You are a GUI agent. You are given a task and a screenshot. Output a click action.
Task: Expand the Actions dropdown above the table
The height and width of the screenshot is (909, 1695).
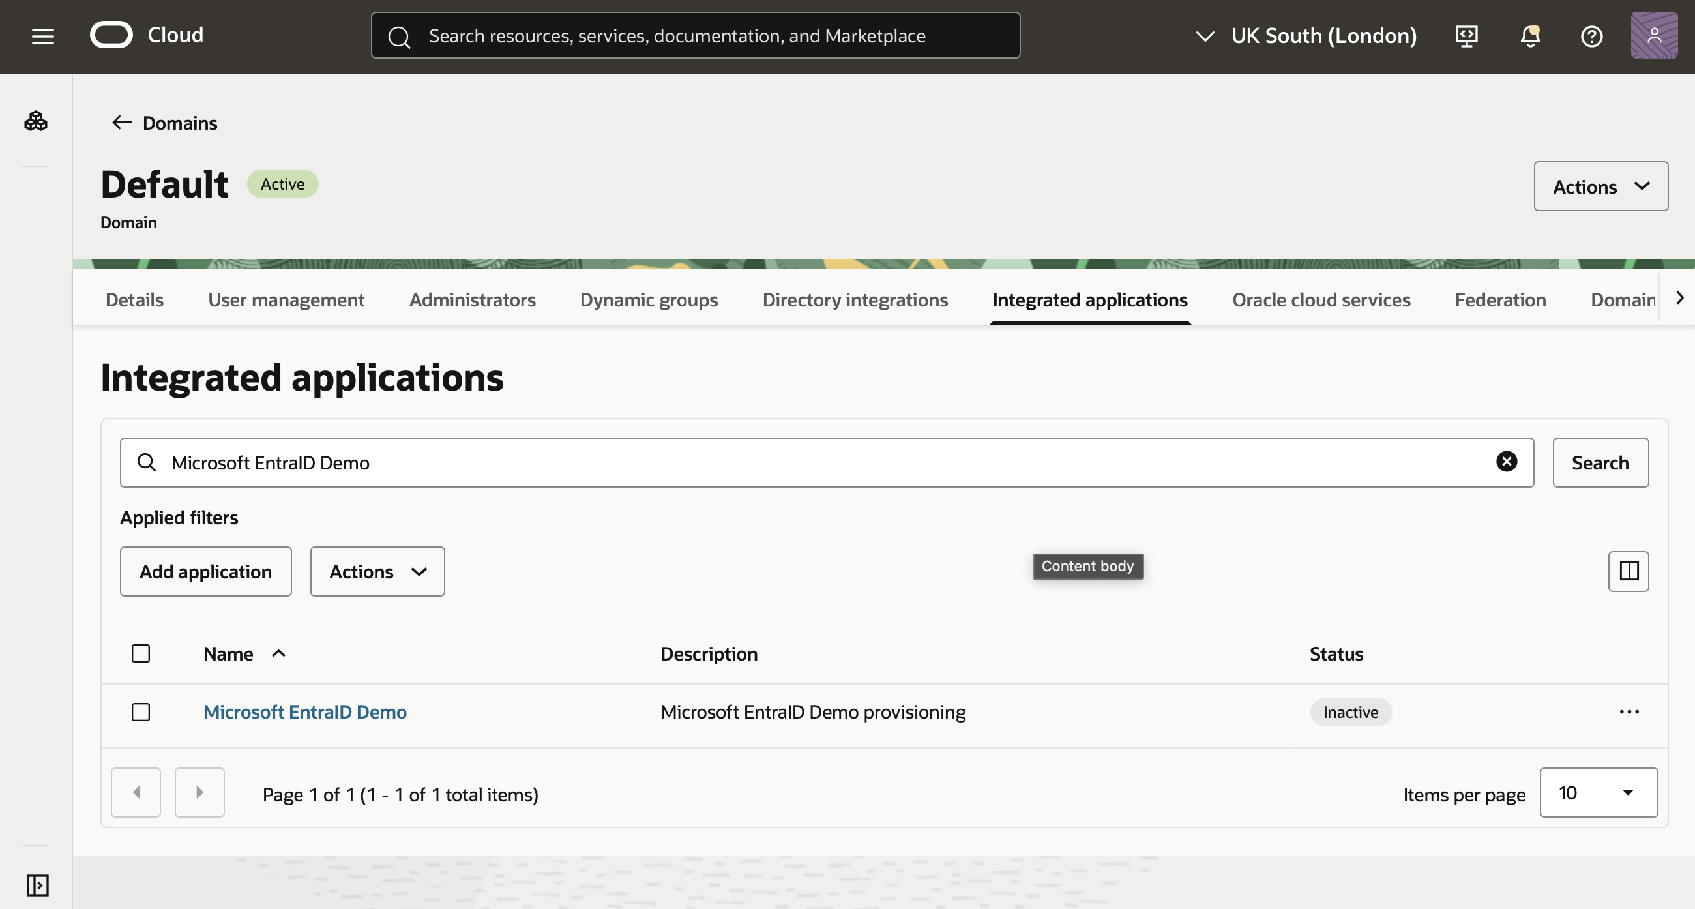click(x=377, y=571)
